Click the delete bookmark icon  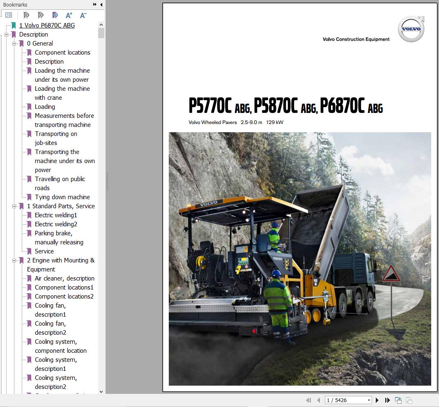click(x=26, y=15)
